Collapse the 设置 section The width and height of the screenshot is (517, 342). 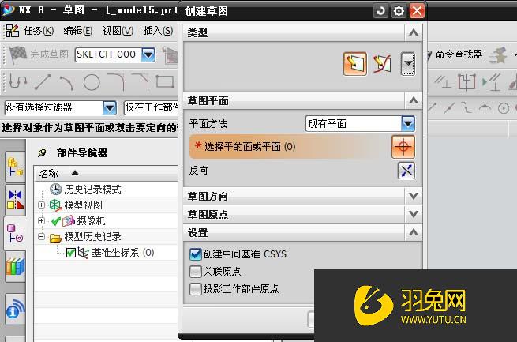click(x=414, y=232)
